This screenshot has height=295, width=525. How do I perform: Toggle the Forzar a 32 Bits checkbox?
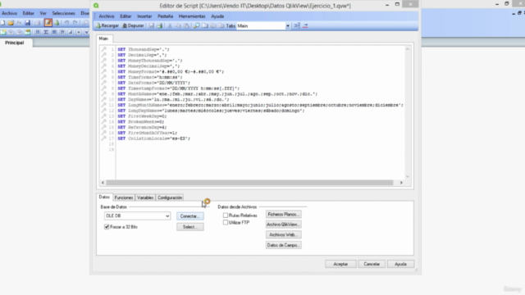tap(107, 227)
